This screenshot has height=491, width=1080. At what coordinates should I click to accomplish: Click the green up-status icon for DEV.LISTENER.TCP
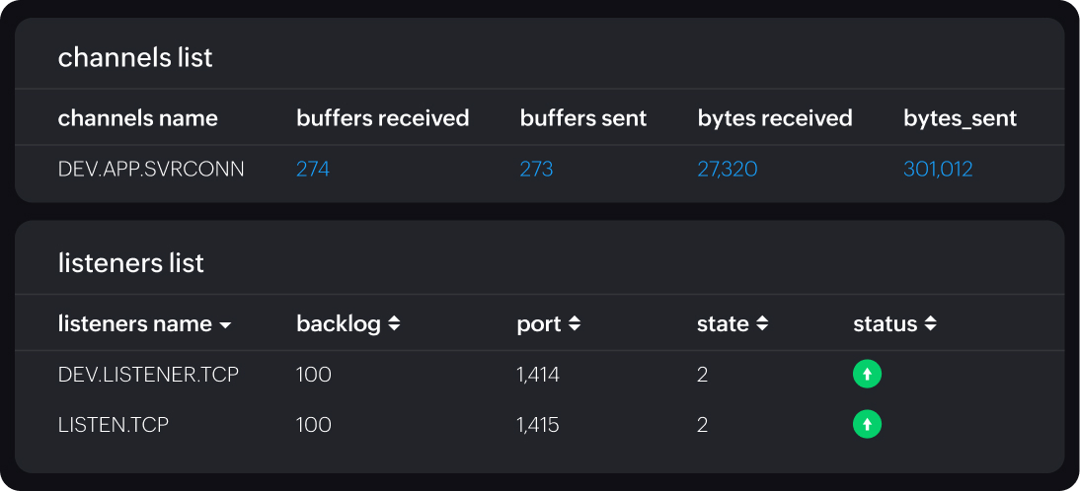click(x=867, y=375)
